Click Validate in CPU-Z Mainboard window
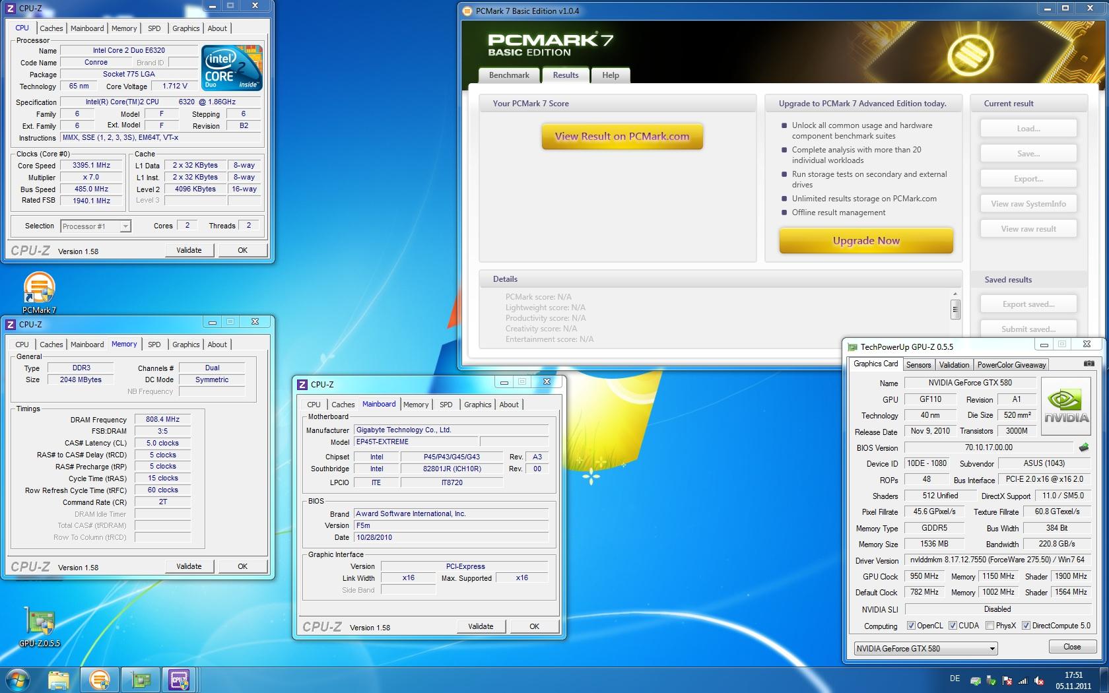This screenshot has width=1109, height=693. (x=481, y=626)
